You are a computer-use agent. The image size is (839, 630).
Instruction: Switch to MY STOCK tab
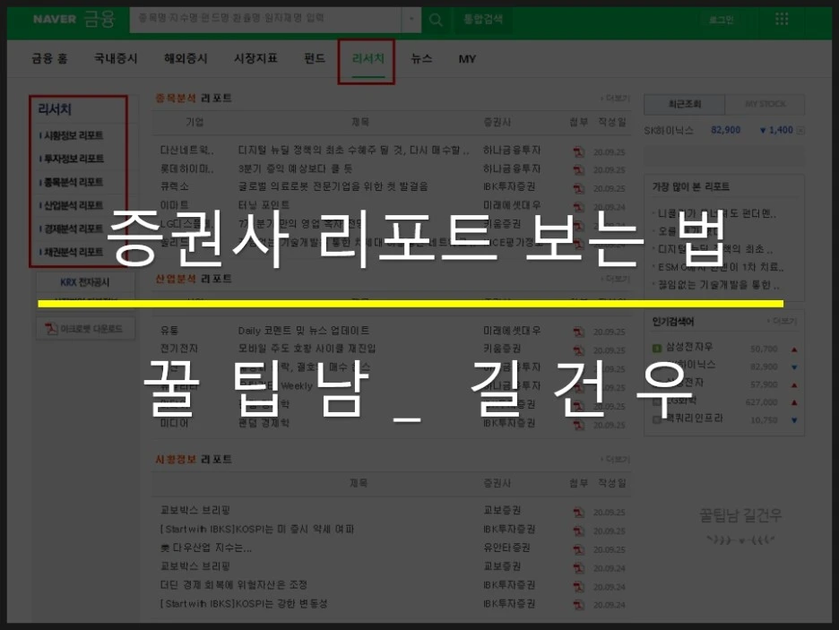(x=765, y=104)
